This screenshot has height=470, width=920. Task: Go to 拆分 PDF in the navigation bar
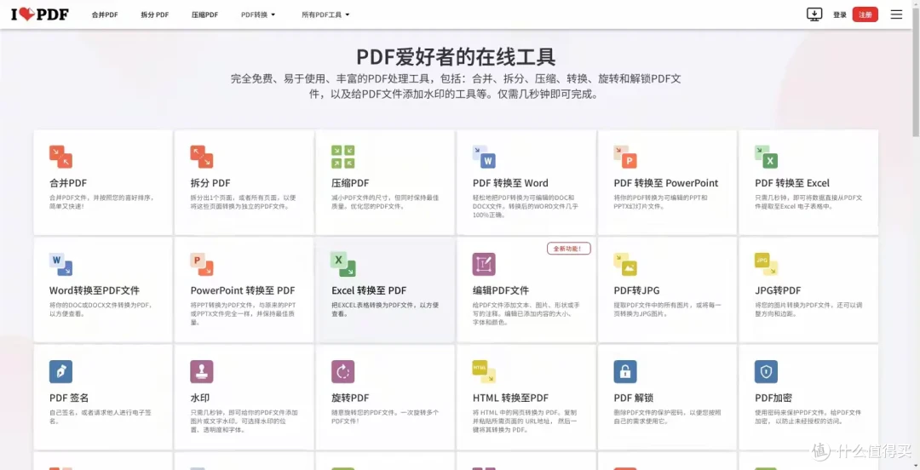(x=155, y=14)
